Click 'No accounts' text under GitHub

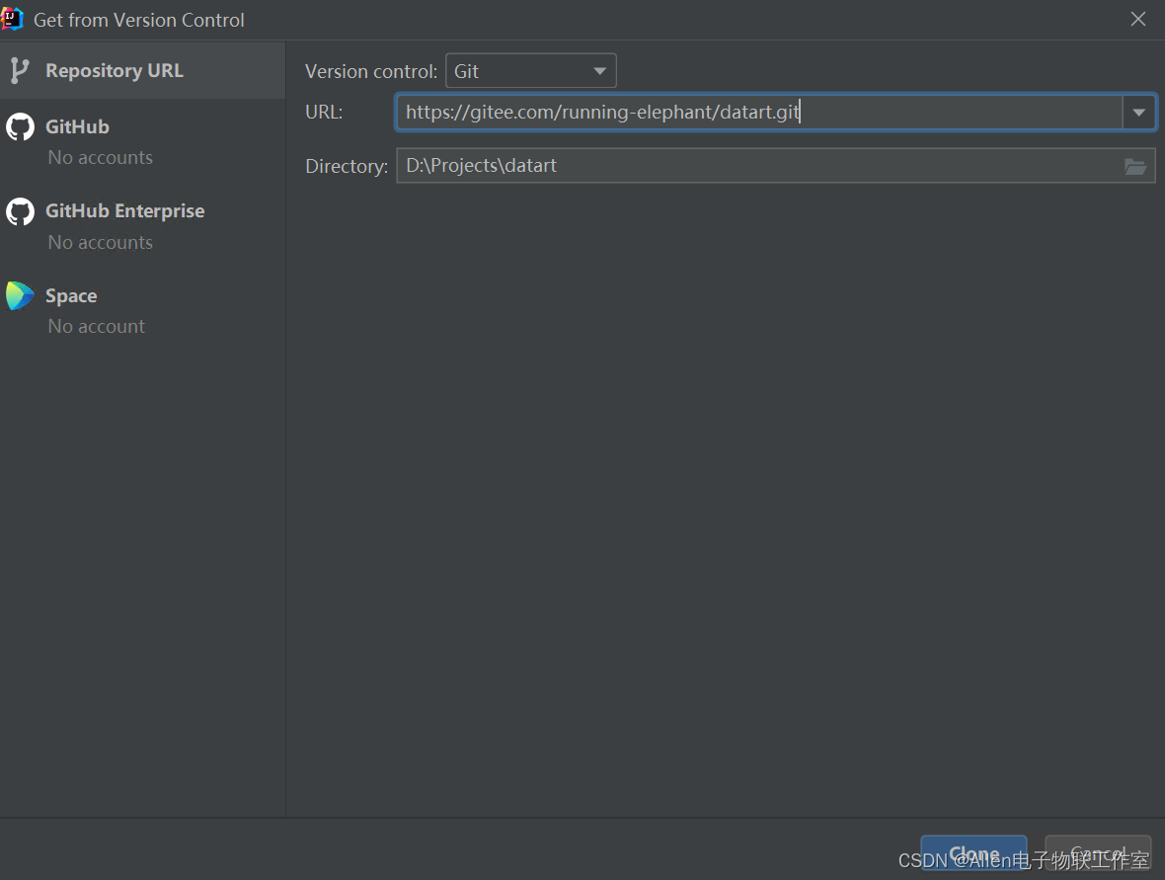coord(101,158)
